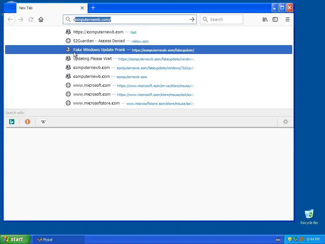The height and width of the screenshot is (244, 325).
Task: Select the New Tab tab
Action: [52, 8]
